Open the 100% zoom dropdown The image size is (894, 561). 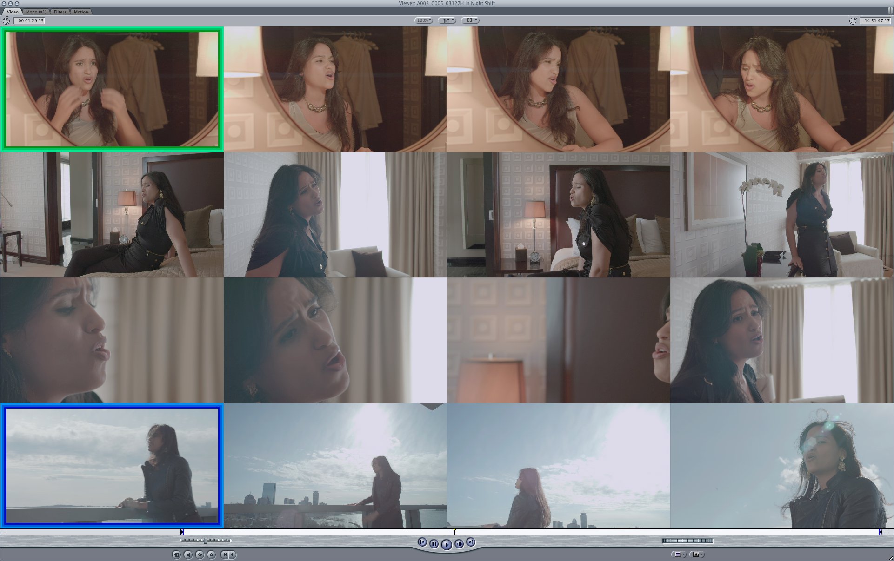(423, 20)
